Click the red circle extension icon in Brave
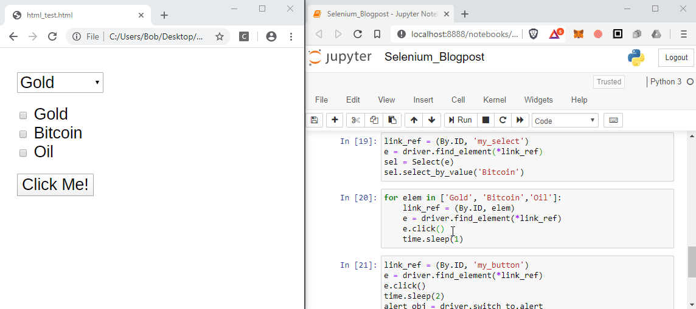Viewport: 696px width, 309px height. [x=598, y=34]
